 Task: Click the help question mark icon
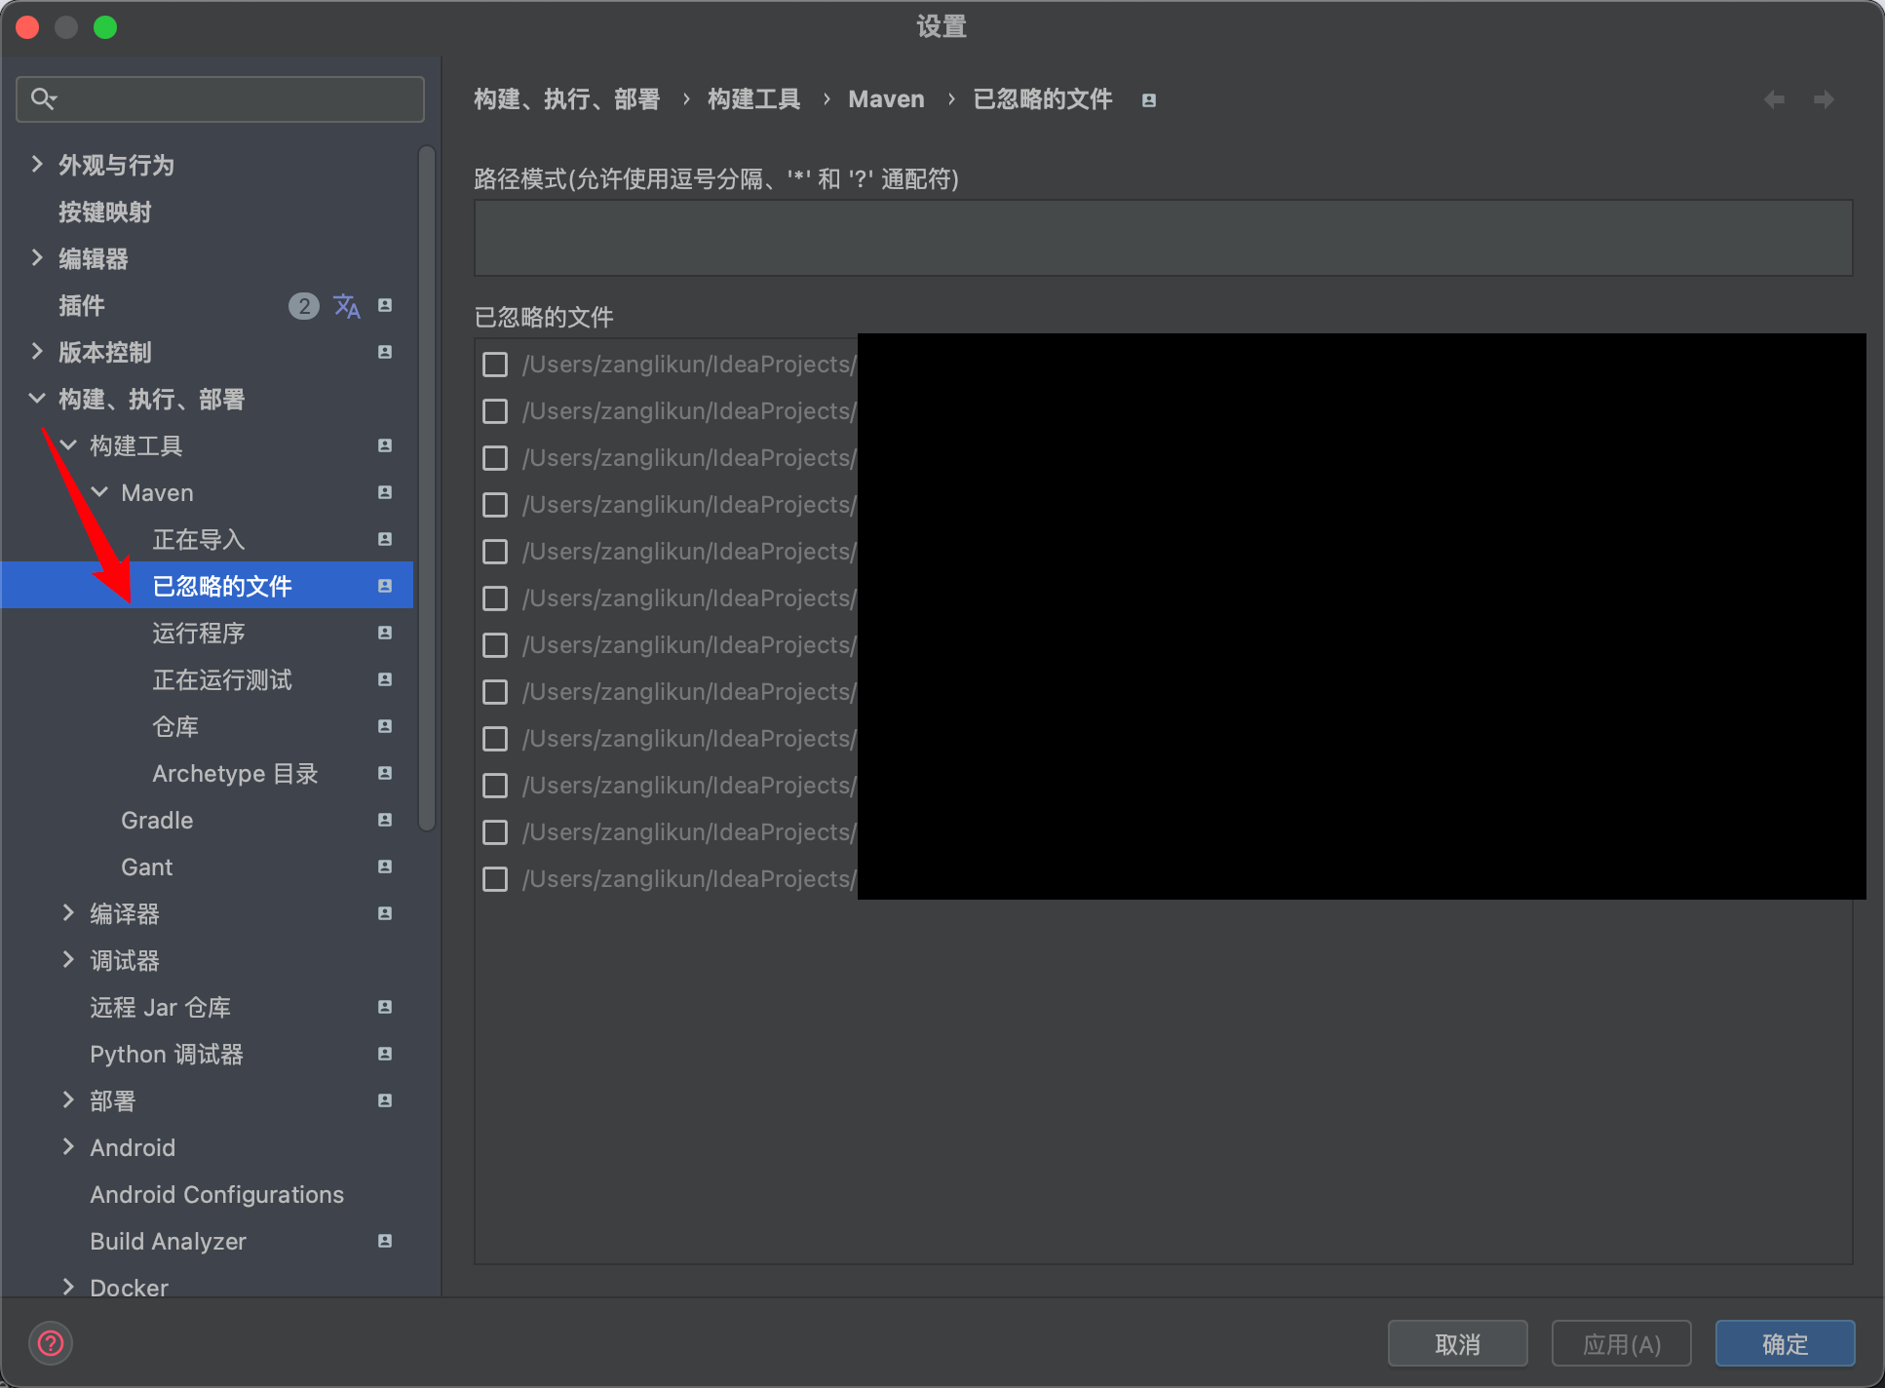point(51,1344)
